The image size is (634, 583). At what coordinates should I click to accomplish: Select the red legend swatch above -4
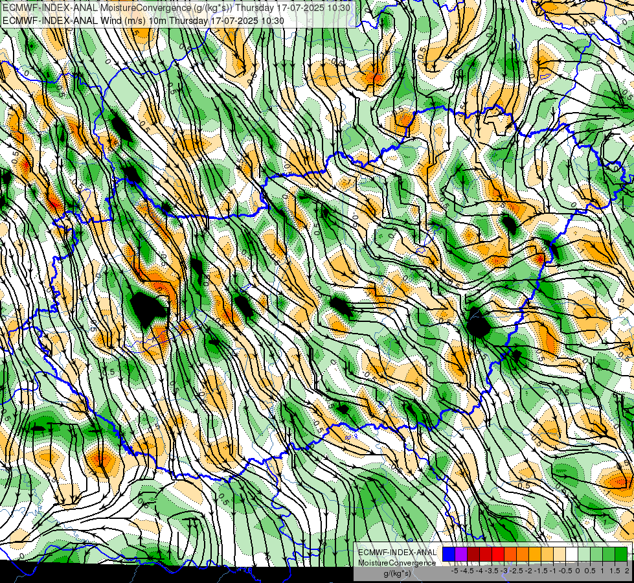coord(486,554)
